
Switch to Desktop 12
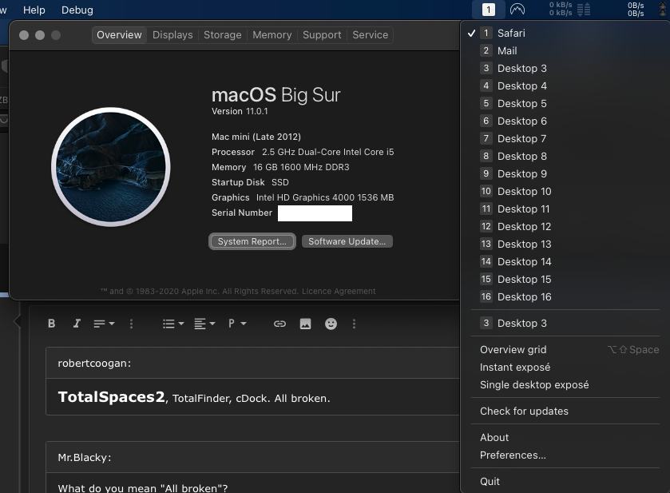click(565, 226)
